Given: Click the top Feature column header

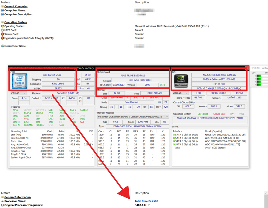Looking at the screenshot, I should (x=5, y=2).
